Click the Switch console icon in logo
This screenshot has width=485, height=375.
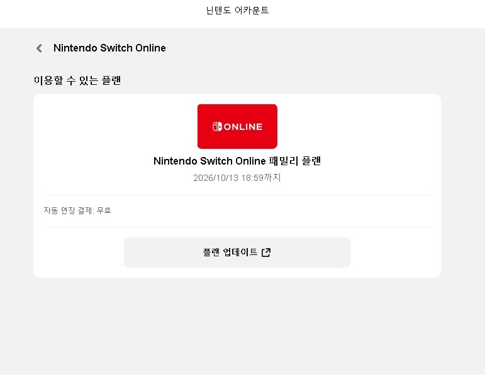[216, 127]
